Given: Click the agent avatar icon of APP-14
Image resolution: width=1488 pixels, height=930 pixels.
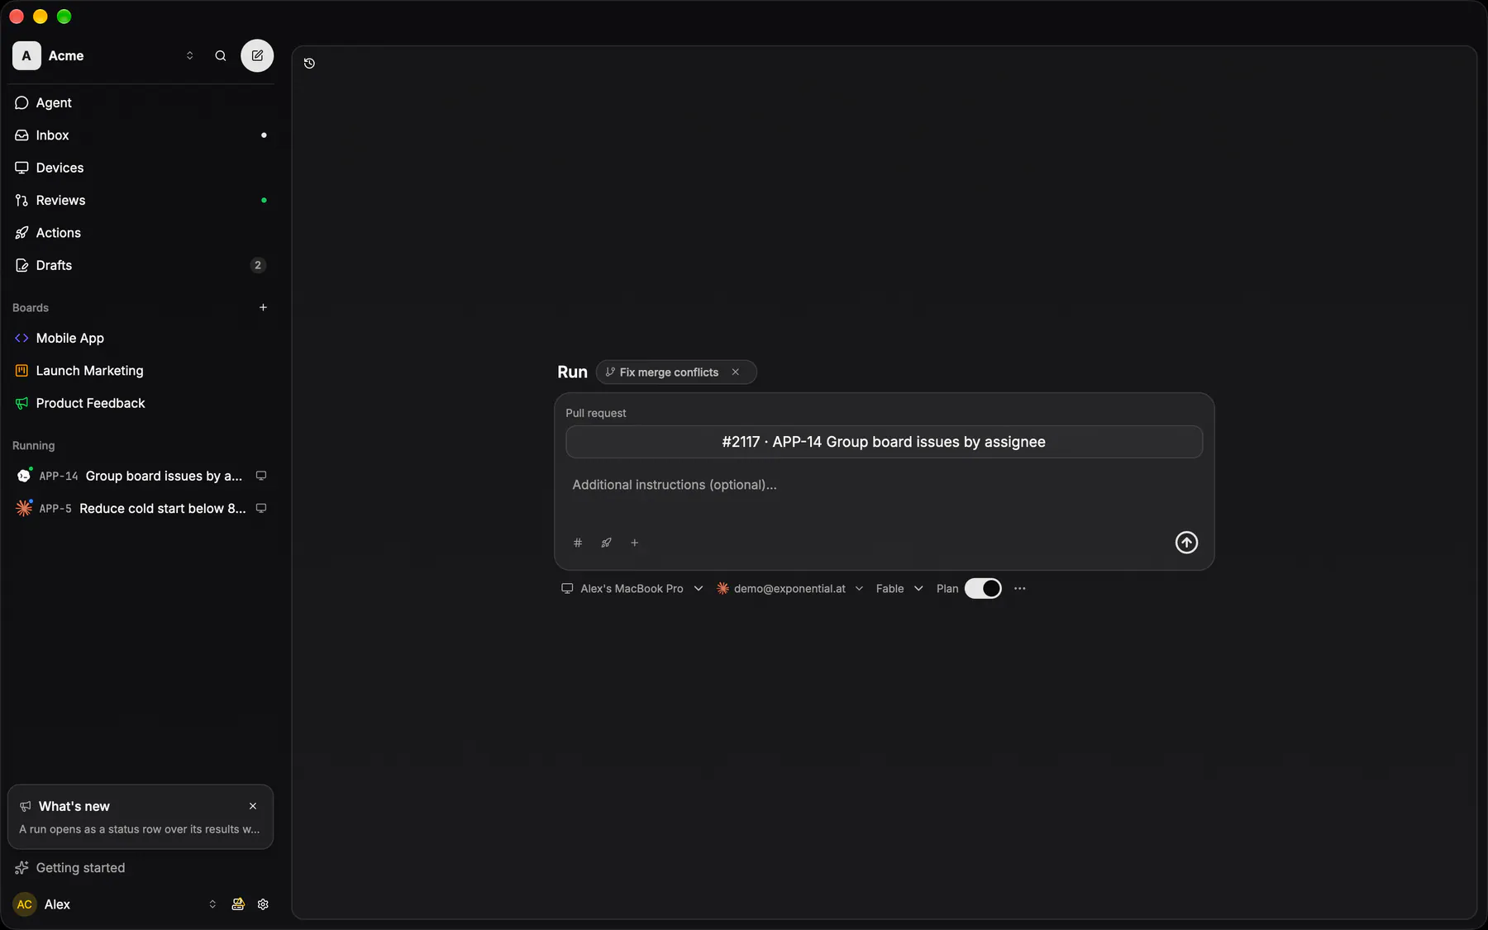Looking at the screenshot, I should pos(24,476).
